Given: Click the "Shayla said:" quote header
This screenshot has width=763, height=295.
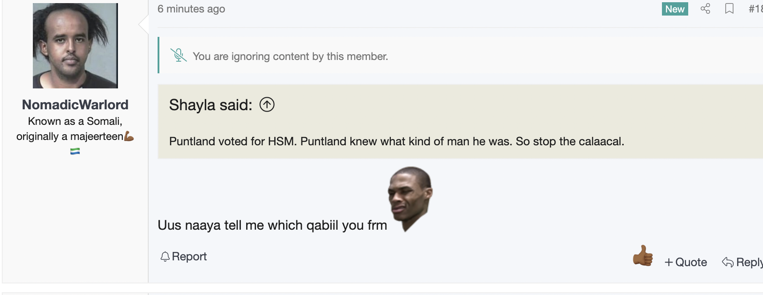Looking at the screenshot, I should click(x=211, y=105).
